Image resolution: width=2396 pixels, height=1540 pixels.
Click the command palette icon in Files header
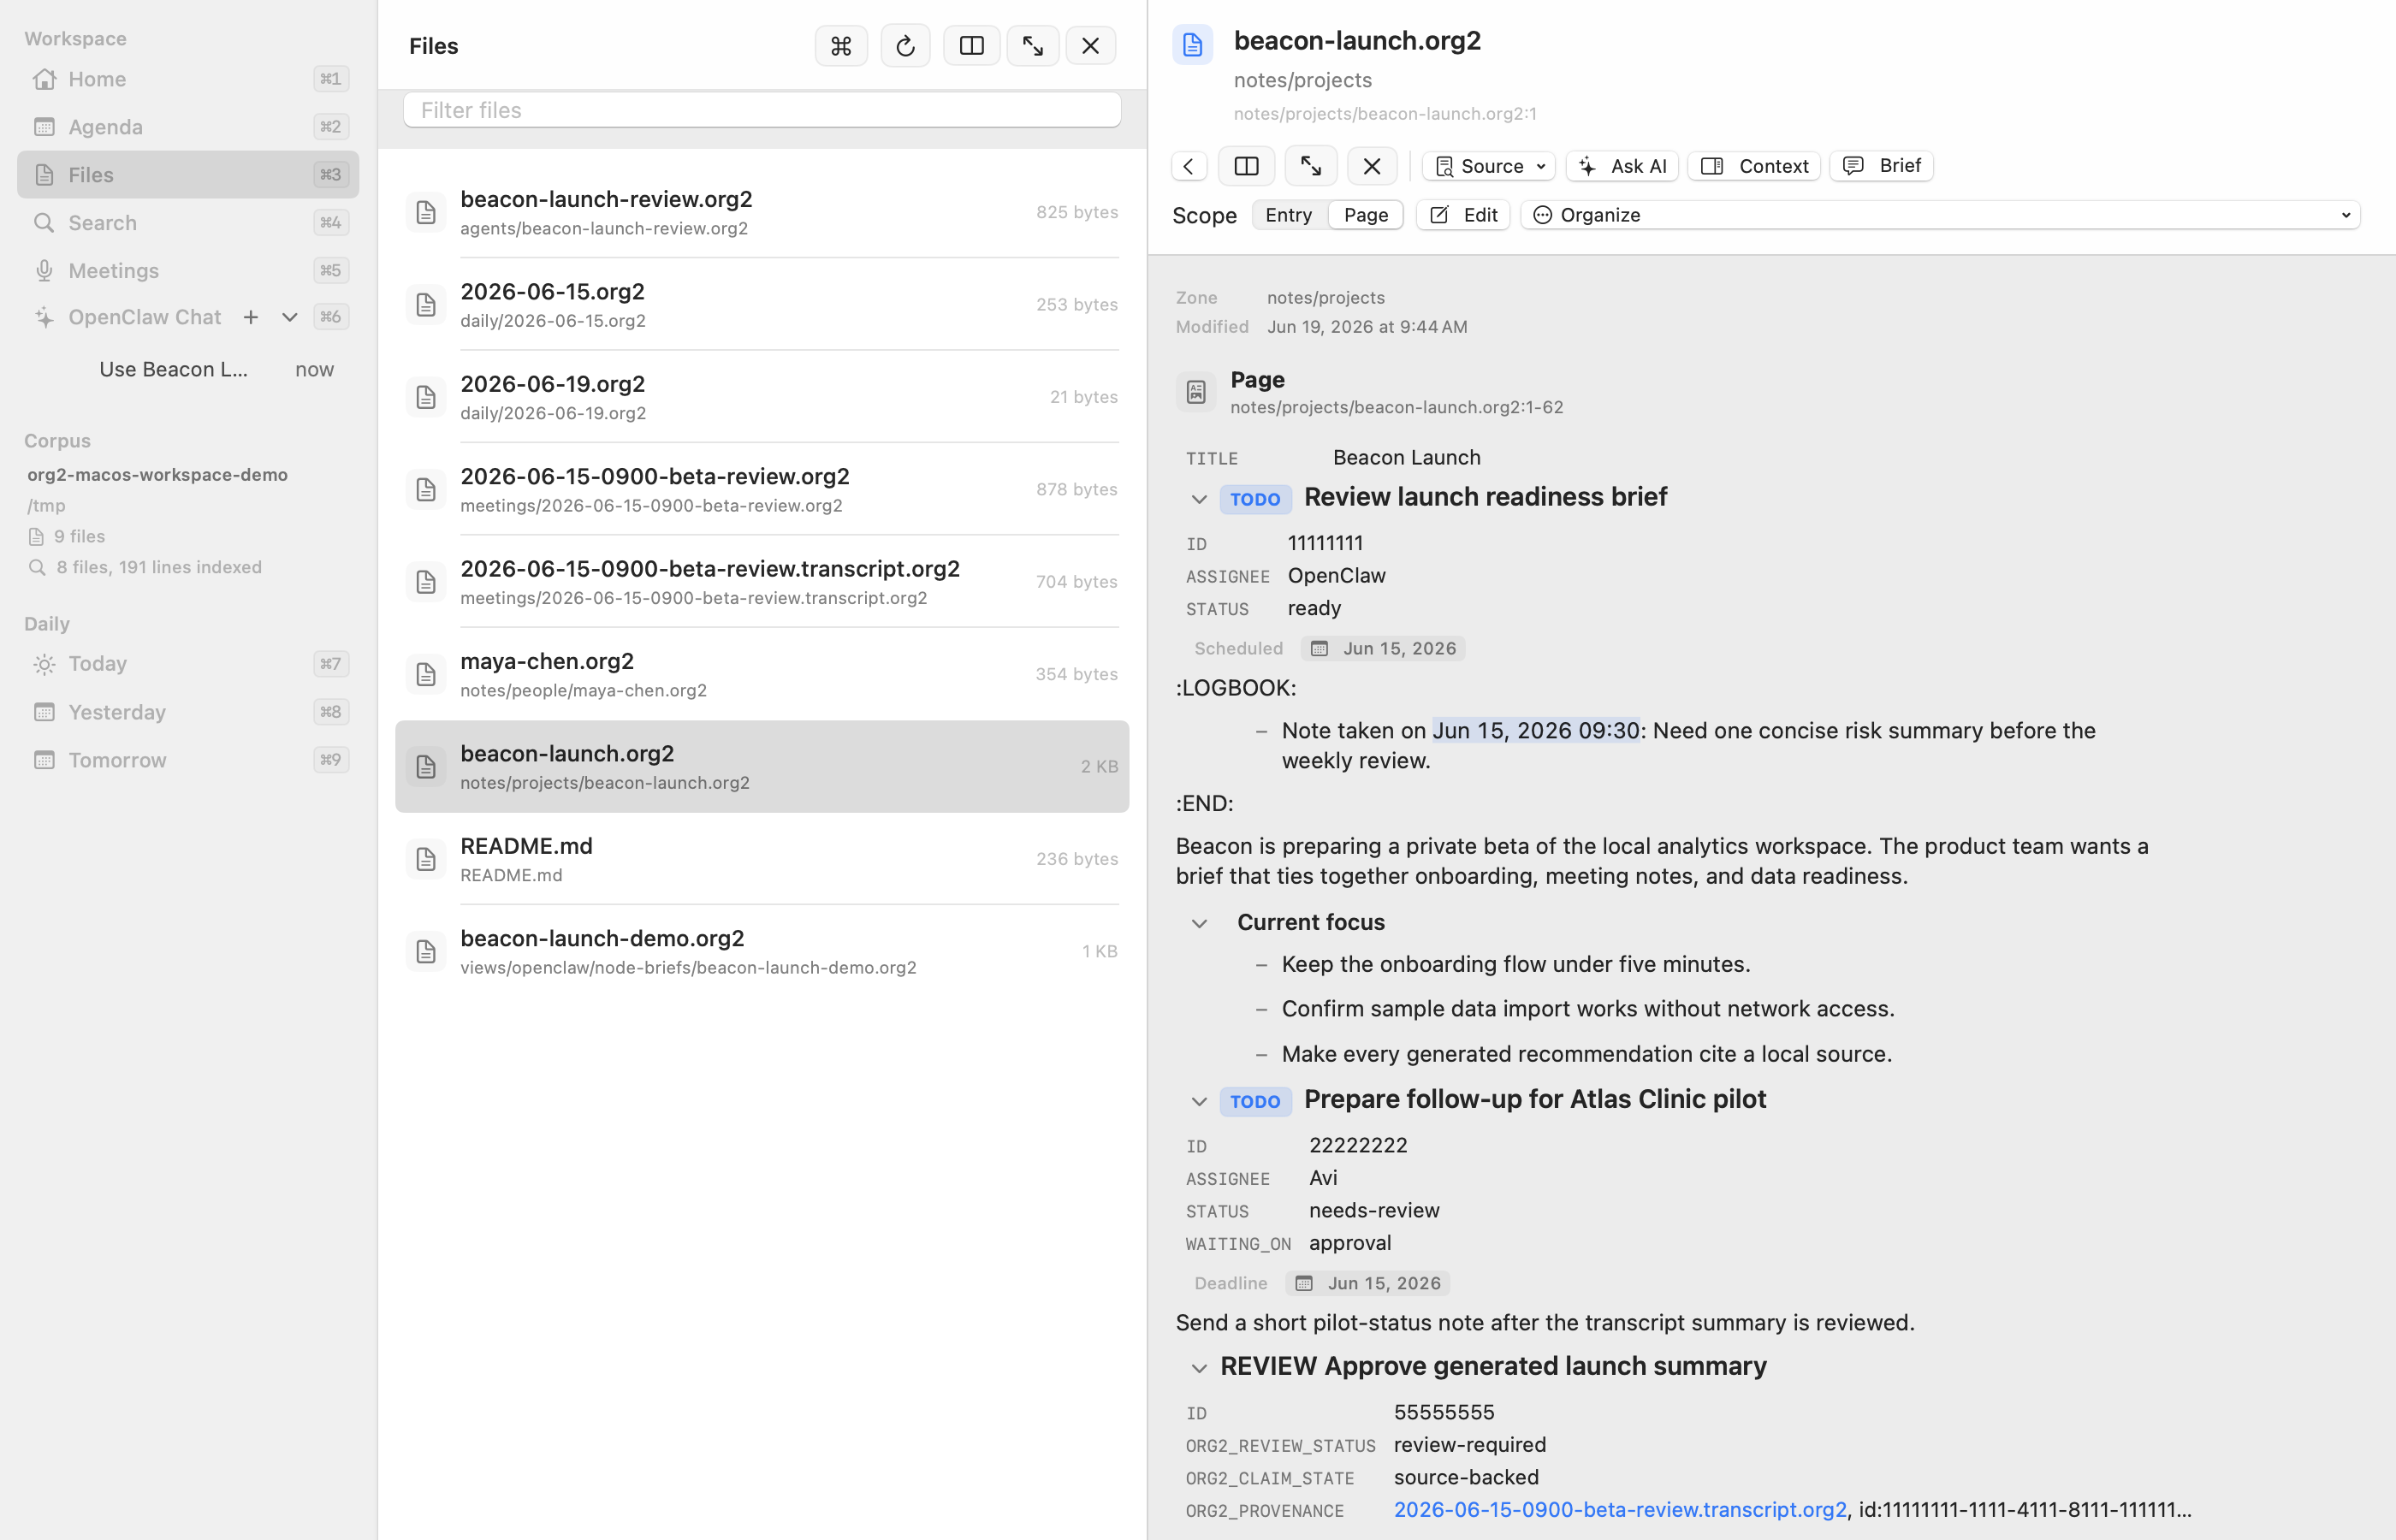click(841, 46)
